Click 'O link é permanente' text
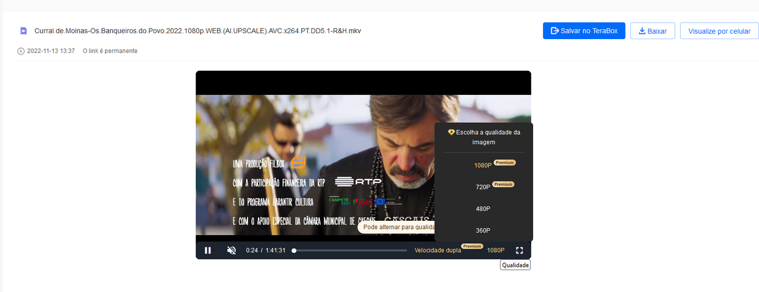 tap(110, 51)
